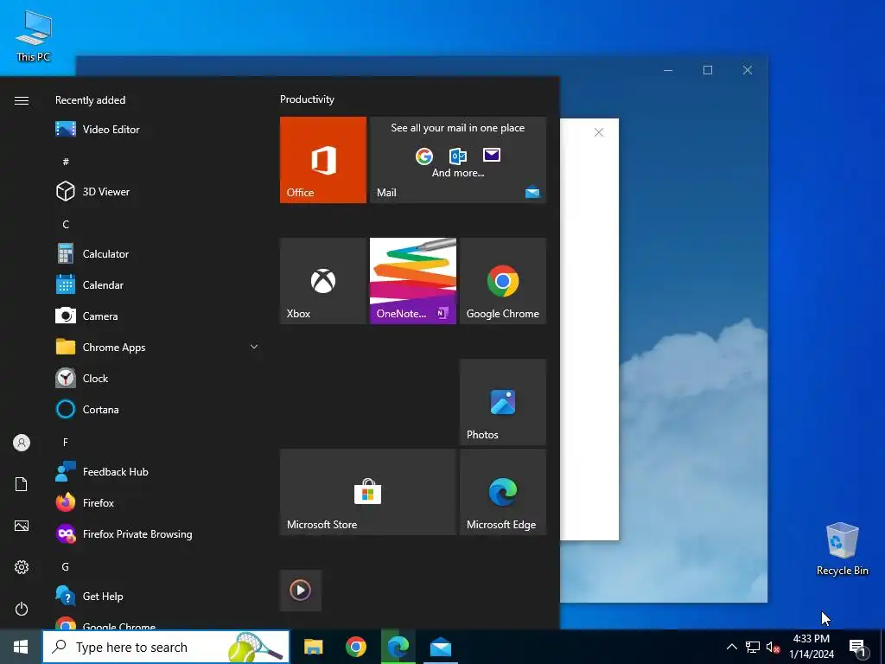Launch the Microsoft Edge tile
Image resolution: width=885 pixels, height=664 pixels.
point(503,492)
